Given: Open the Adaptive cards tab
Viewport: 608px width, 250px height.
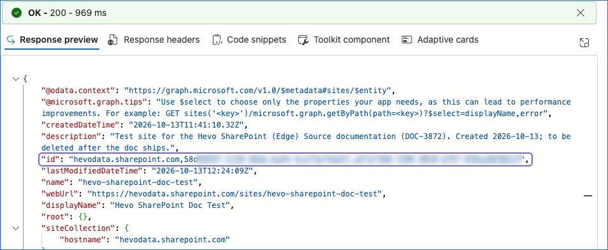Looking at the screenshot, I should (440, 40).
